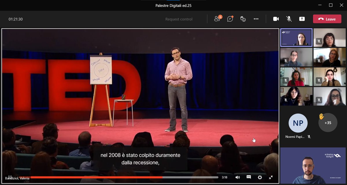Click the raised hand icon above +35
This screenshot has height=185, width=347.
(321, 116)
